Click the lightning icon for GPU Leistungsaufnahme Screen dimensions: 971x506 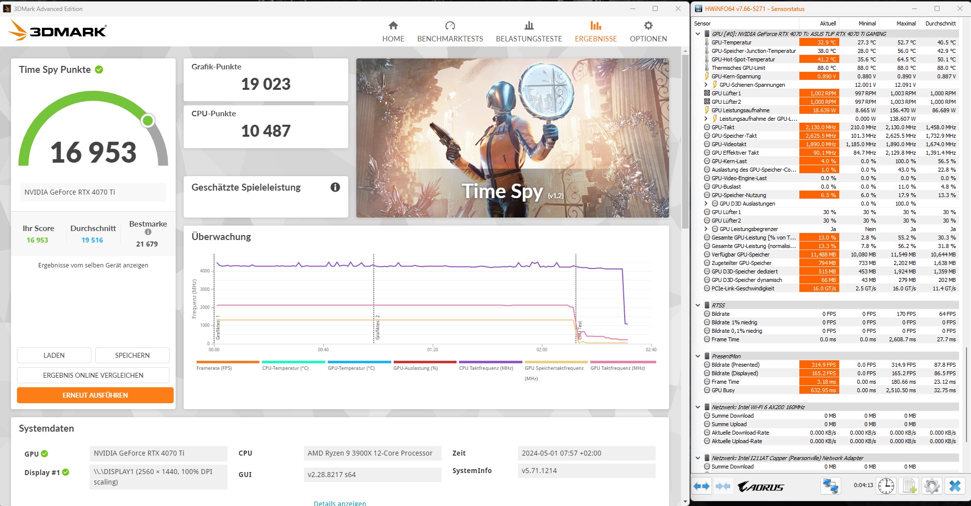[x=707, y=110]
